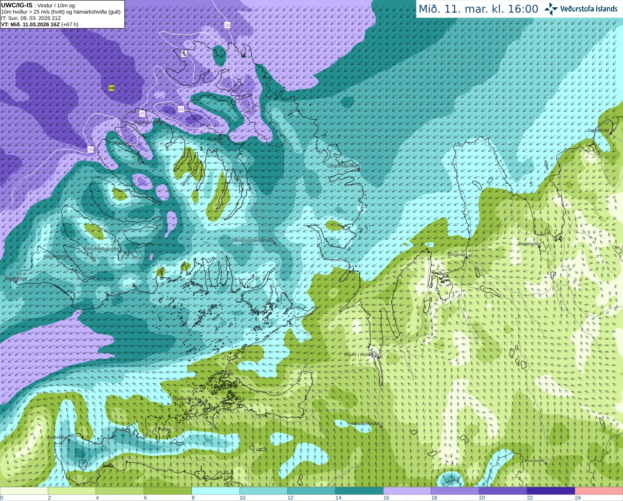The image size is (623, 501).
Task: Select the 0–2 m/s pale yellow legend swatch
Action: (24, 491)
